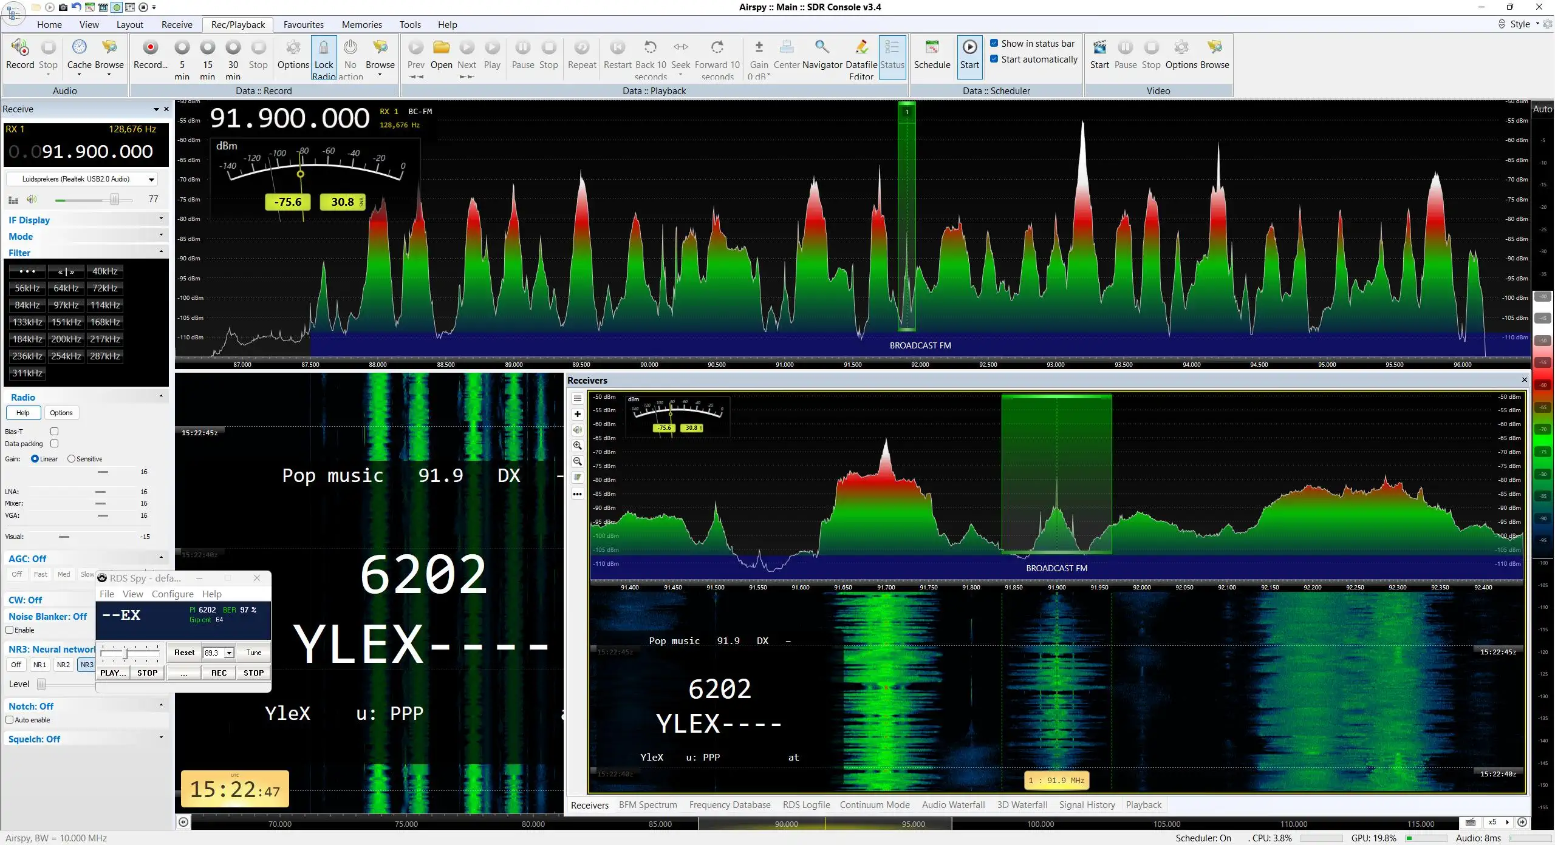Open the Navigator magnifier icon

pos(822,55)
